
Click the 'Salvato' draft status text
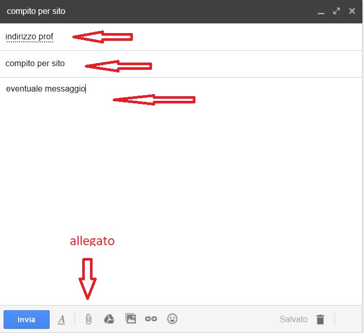coord(294,320)
